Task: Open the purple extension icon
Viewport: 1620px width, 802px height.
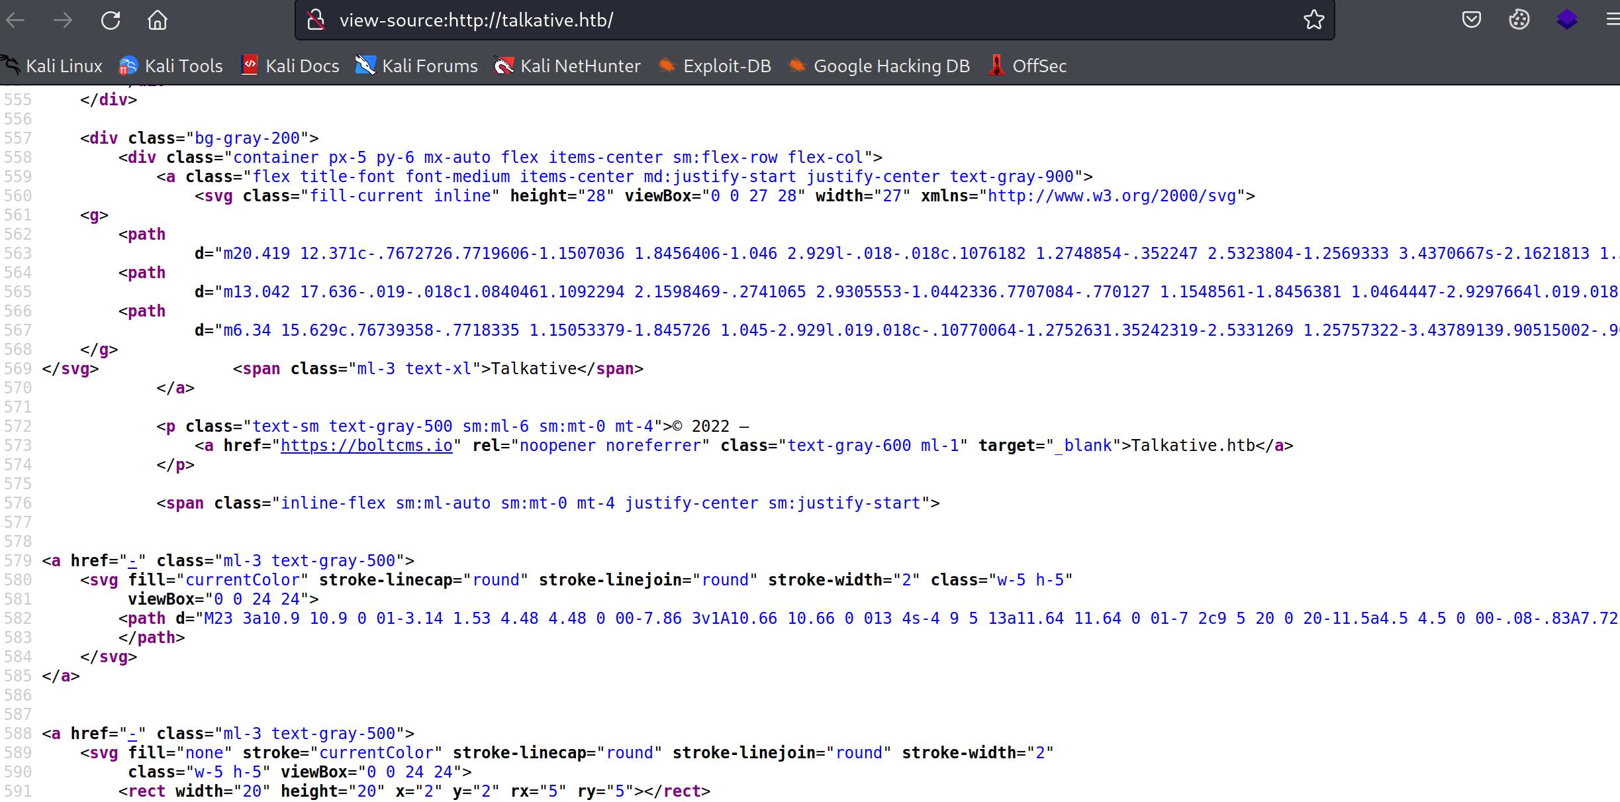Action: click(x=1566, y=21)
